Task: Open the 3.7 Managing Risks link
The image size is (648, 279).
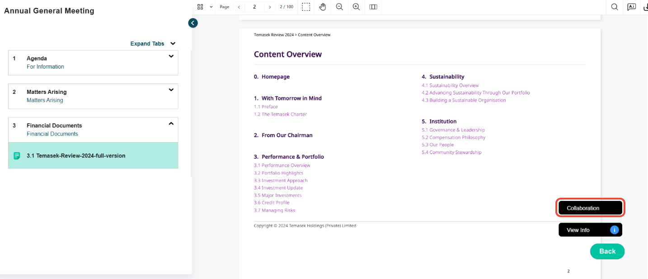Action: coord(274,210)
